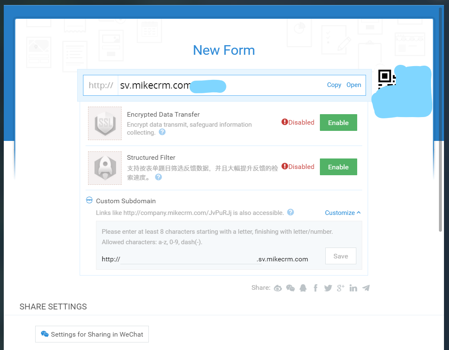Click the SSL shield icon
449x350 pixels.
(x=105, y=123)
